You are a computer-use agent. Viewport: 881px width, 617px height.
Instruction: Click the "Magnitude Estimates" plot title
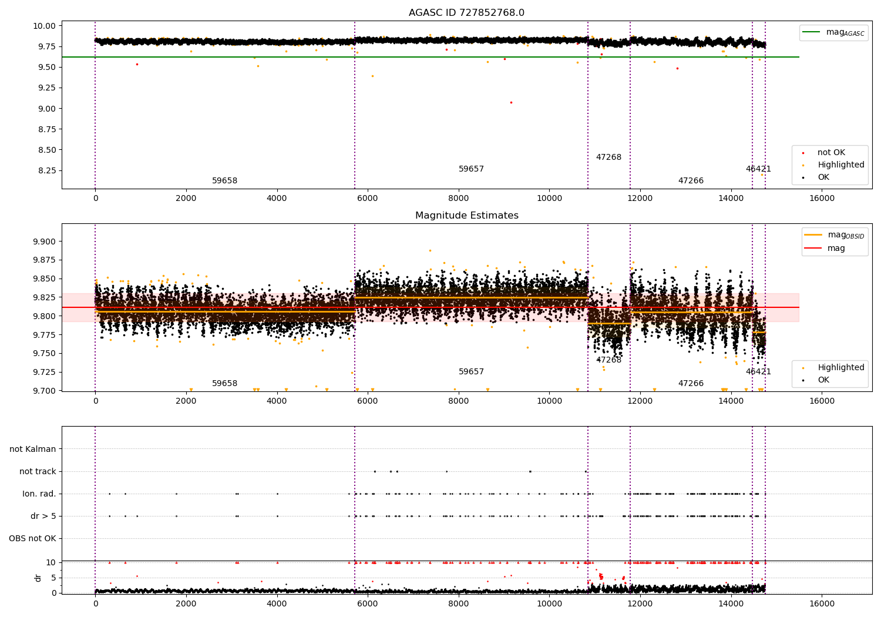click(466, 216)
